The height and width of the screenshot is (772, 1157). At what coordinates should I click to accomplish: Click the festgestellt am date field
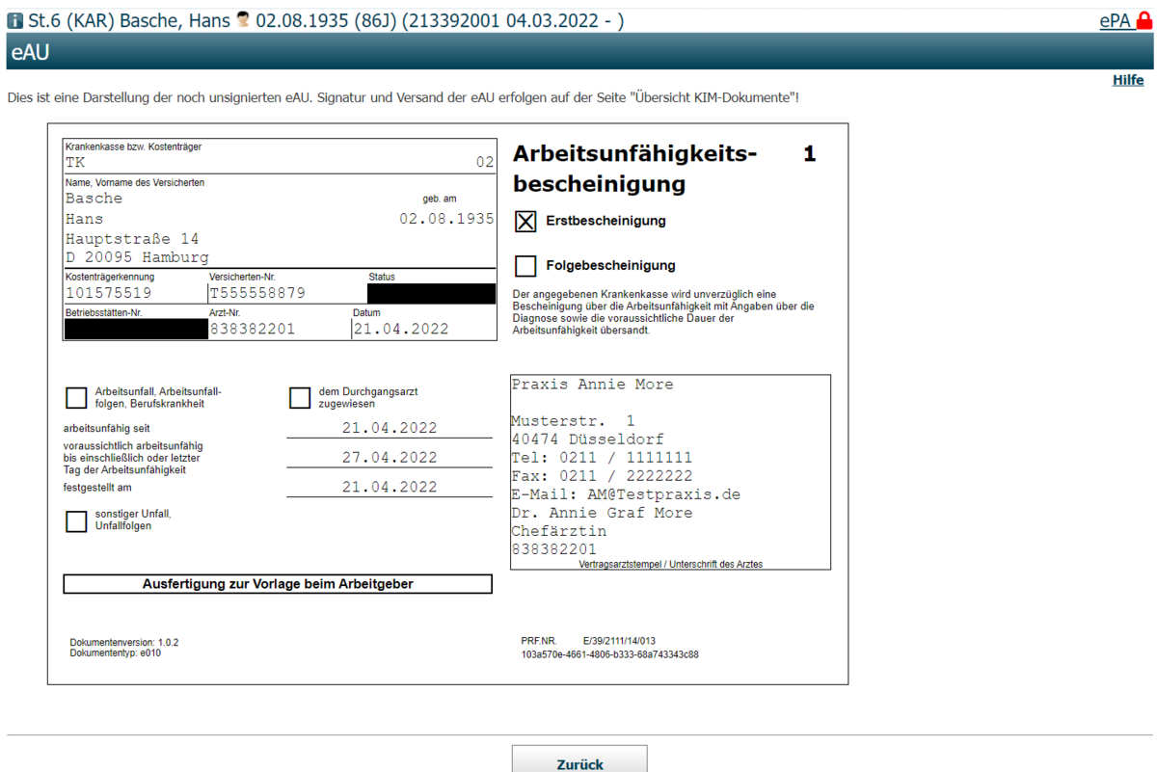(390, 488)
